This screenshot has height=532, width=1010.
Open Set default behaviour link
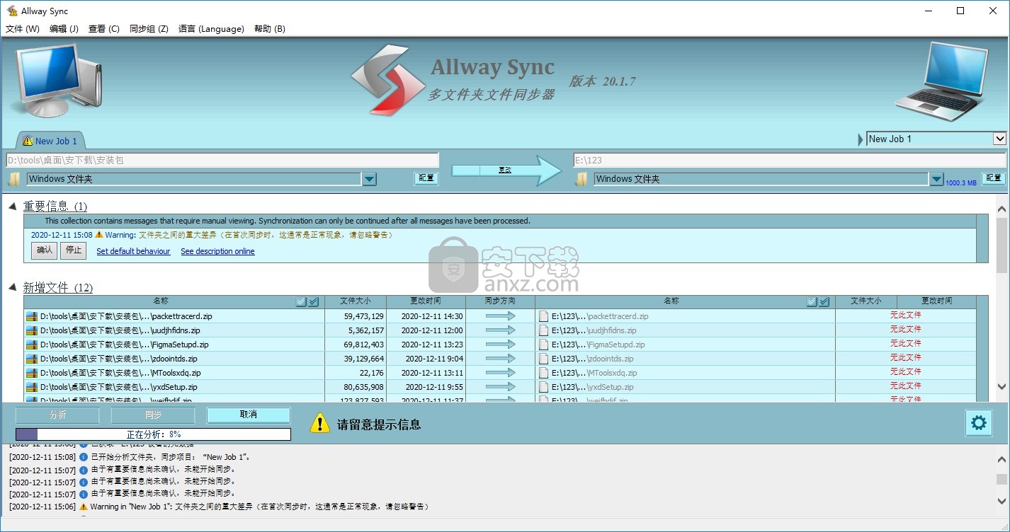pos(133,251)
